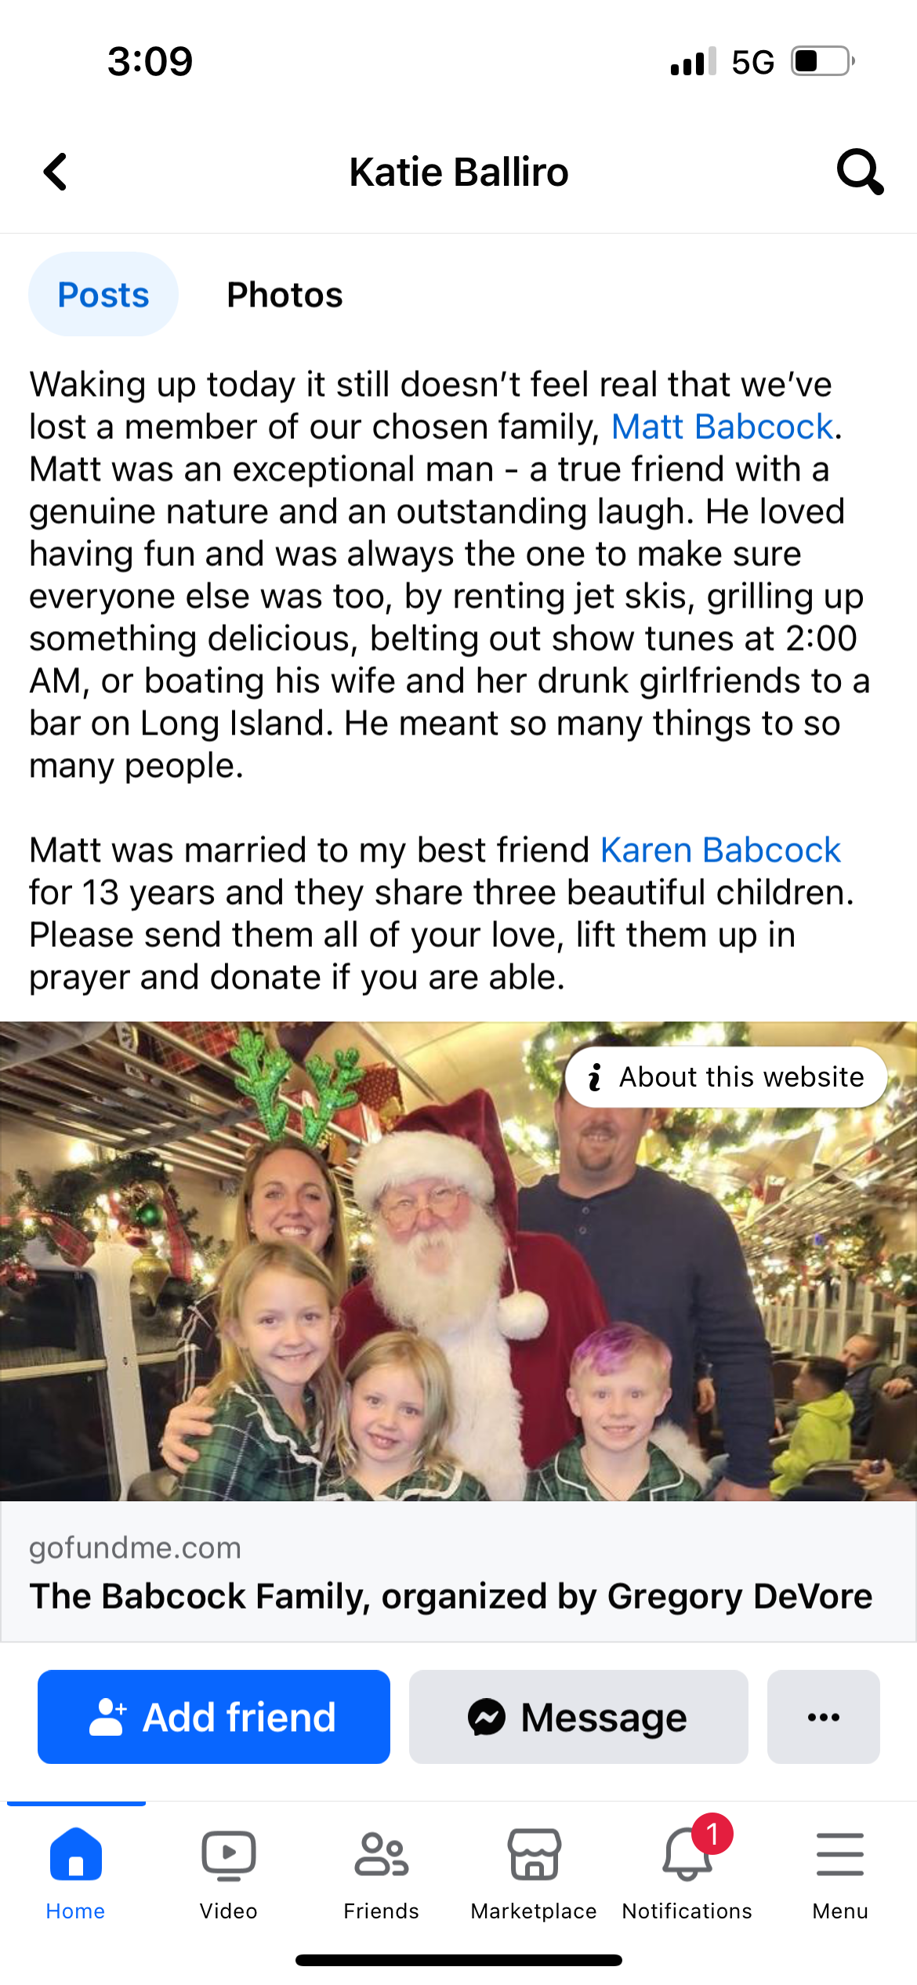Switch to the Photos tab
The width and height of the screenshot is (917, 1985).
[285, 295]
